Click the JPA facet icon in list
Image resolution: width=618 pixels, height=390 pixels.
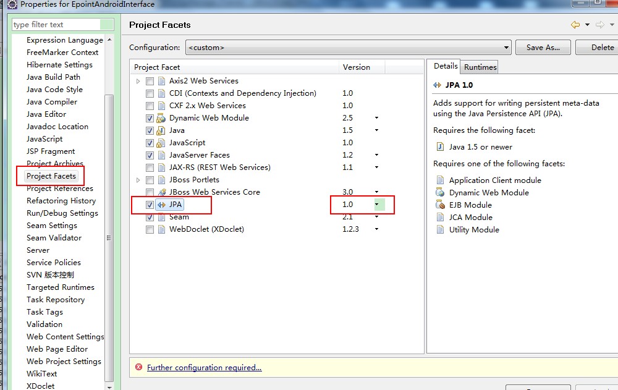coord(161,205)
